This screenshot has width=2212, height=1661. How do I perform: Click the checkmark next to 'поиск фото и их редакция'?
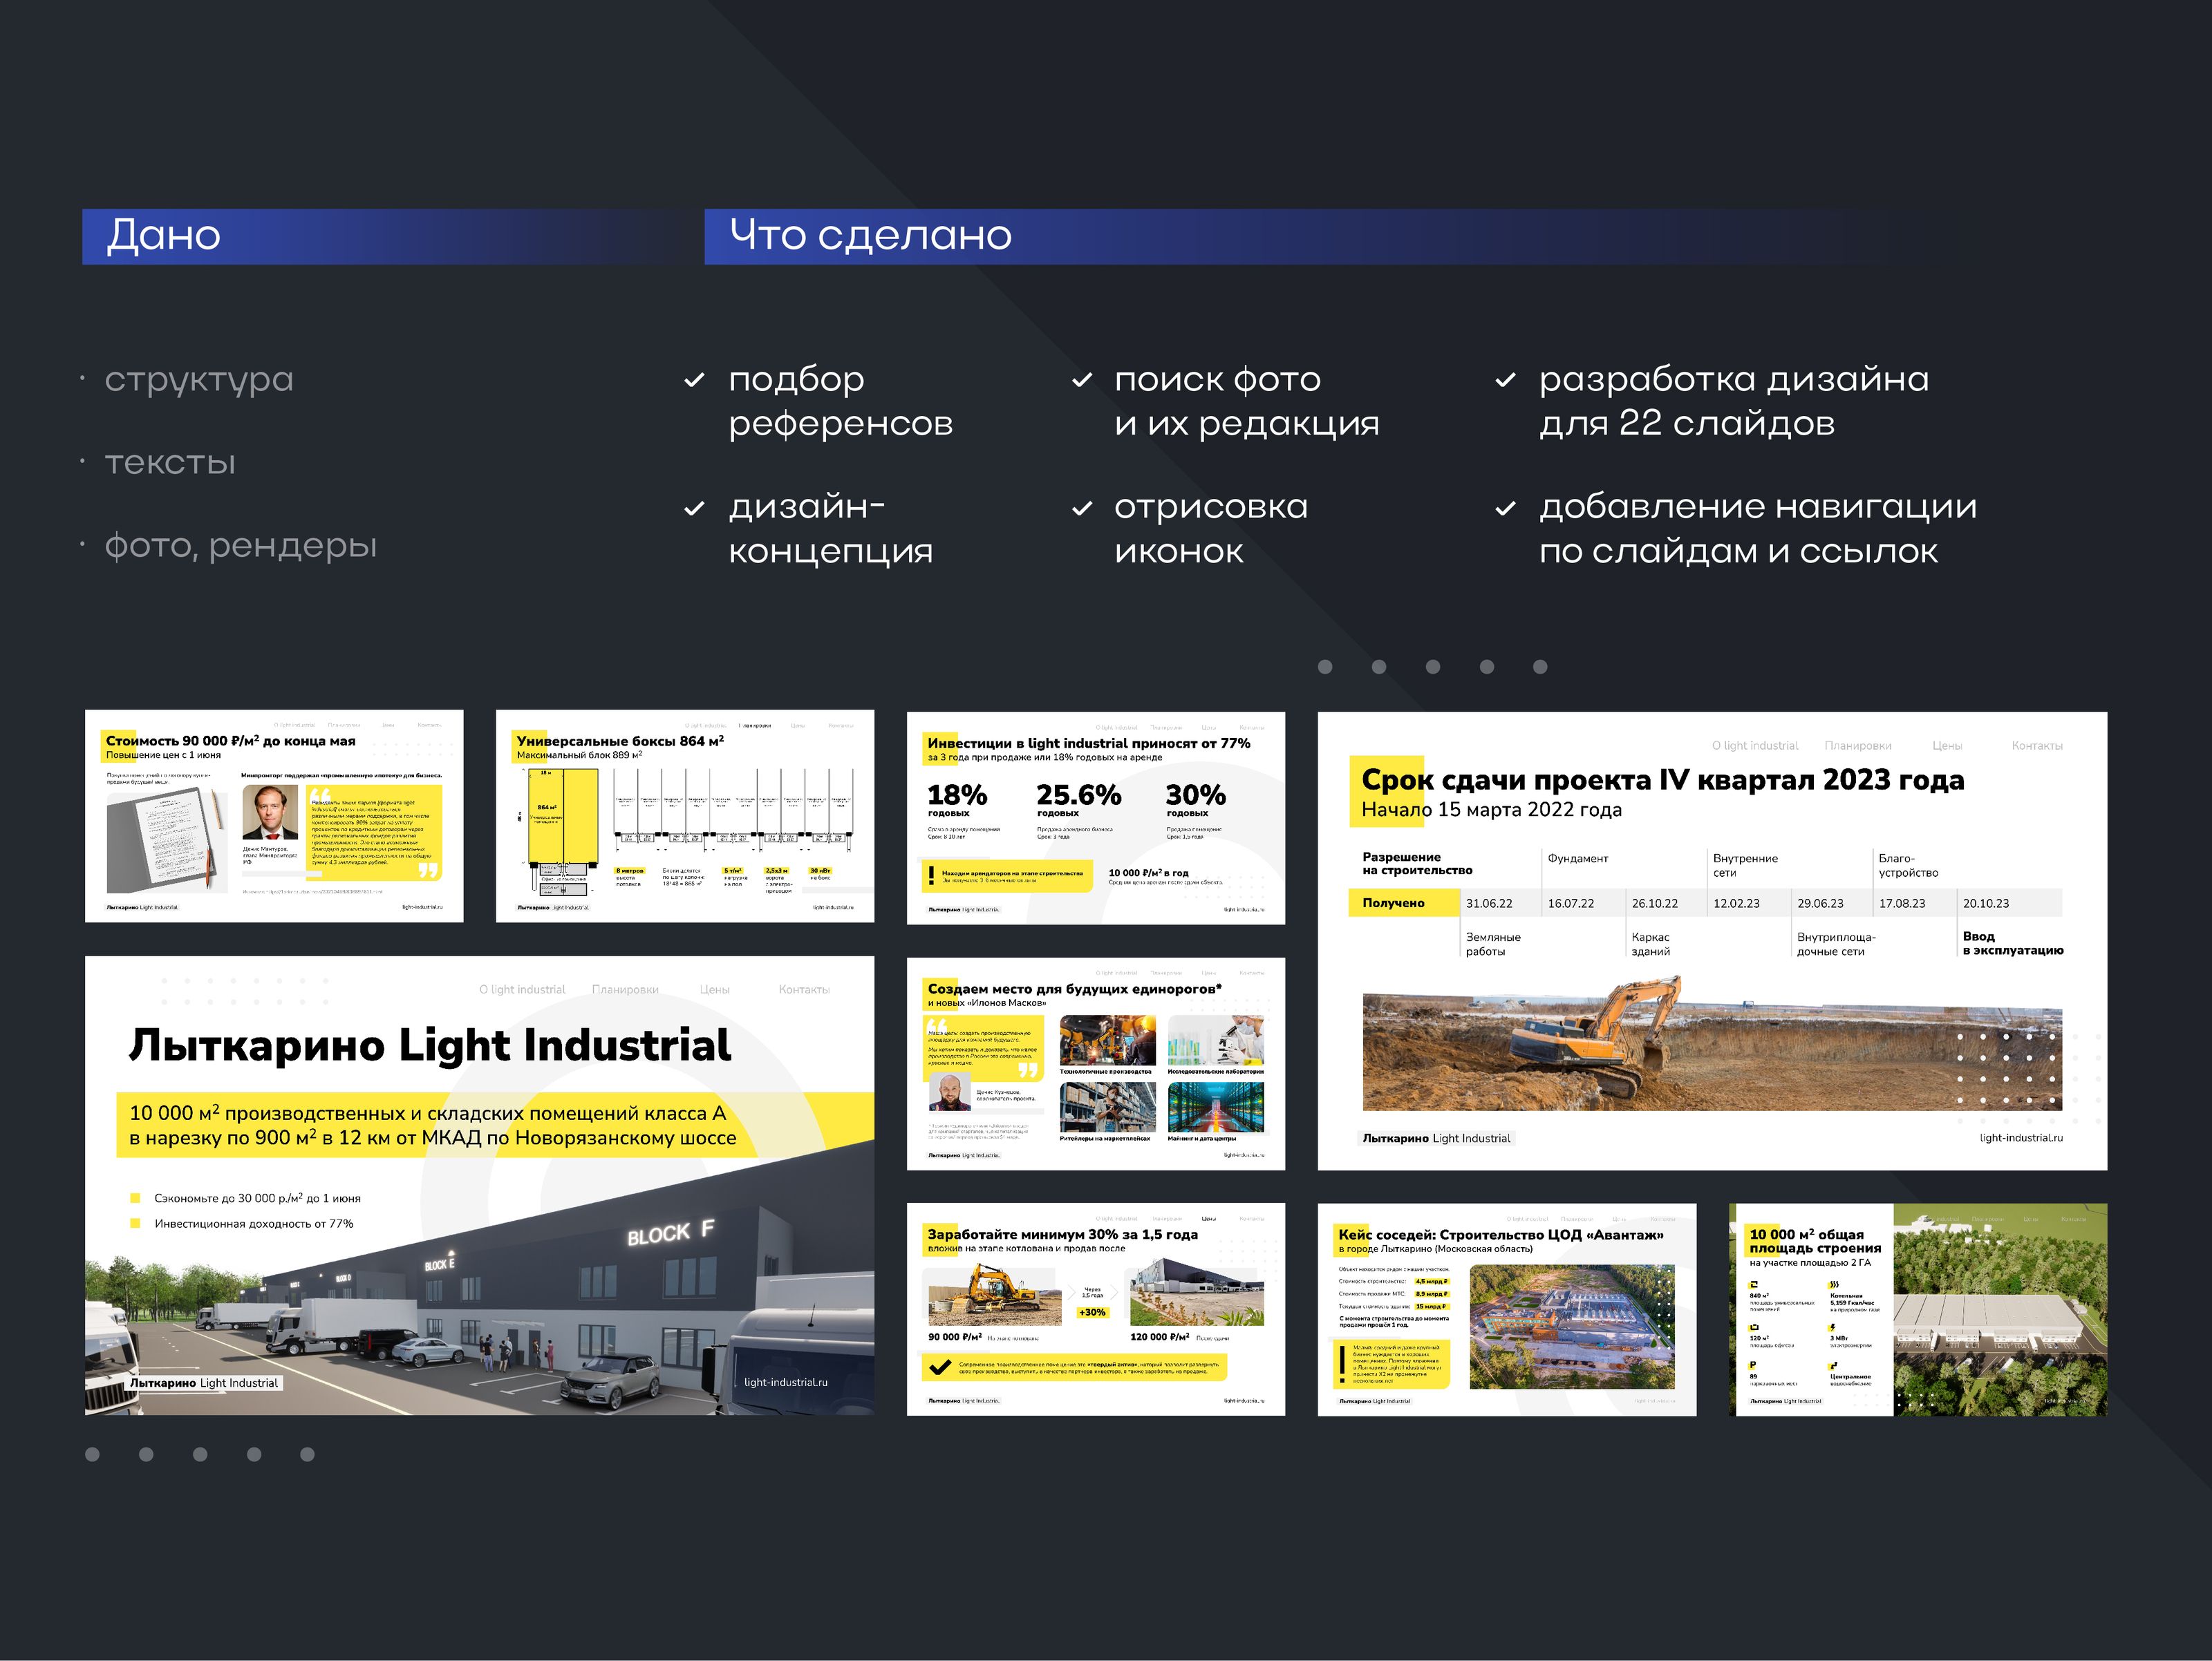pyautogui.click(x=1081, y=381)
